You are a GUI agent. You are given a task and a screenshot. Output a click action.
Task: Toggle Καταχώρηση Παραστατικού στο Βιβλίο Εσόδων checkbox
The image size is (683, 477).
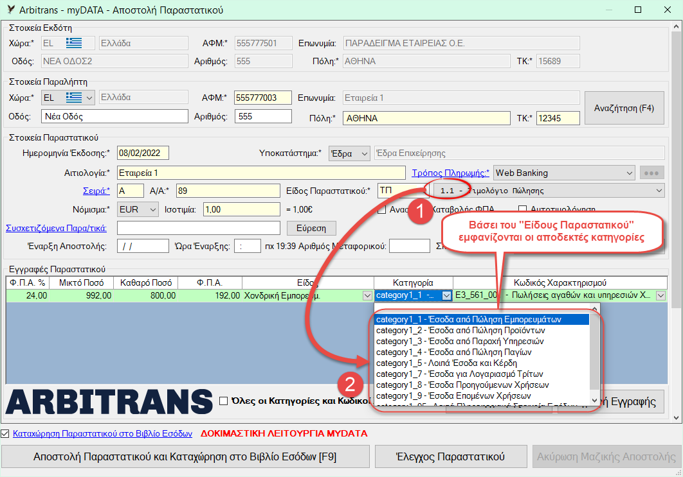click(5, 433)
